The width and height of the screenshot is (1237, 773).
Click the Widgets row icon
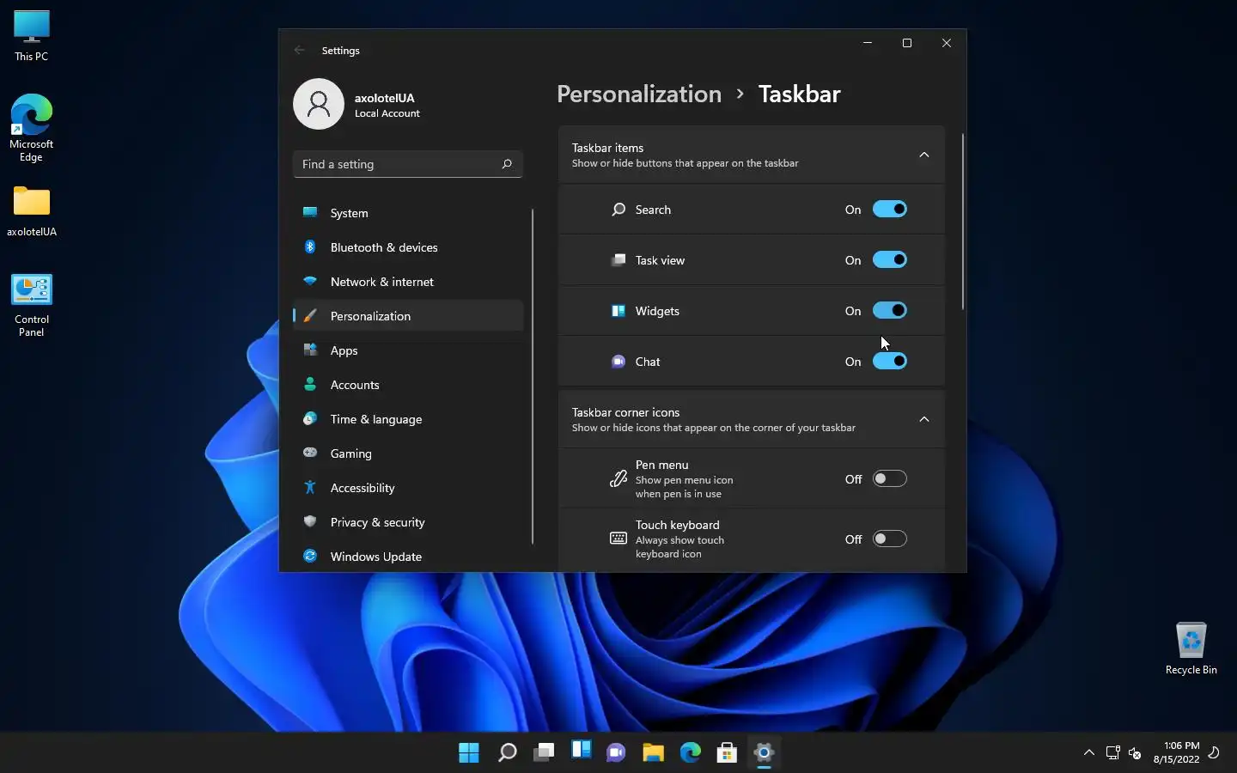[618, 310]
